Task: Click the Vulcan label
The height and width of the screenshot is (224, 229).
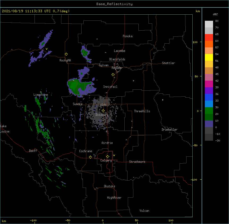Action: pos(144,211)
